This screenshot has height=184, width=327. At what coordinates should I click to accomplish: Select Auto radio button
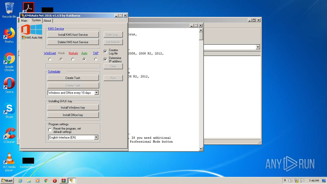84,59
